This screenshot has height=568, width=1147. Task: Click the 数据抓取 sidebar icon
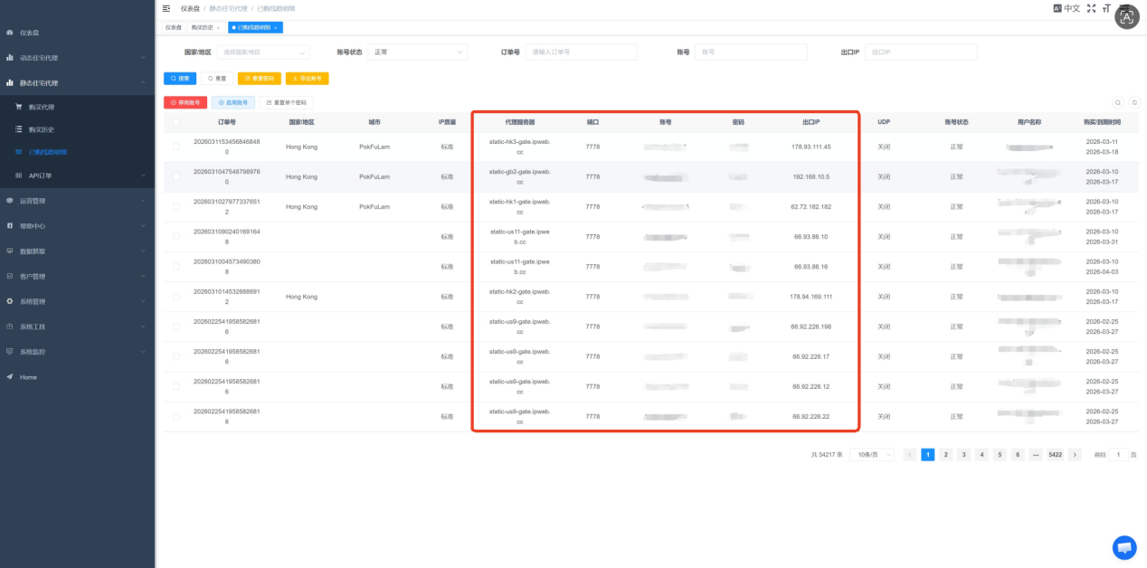(10, 251)
